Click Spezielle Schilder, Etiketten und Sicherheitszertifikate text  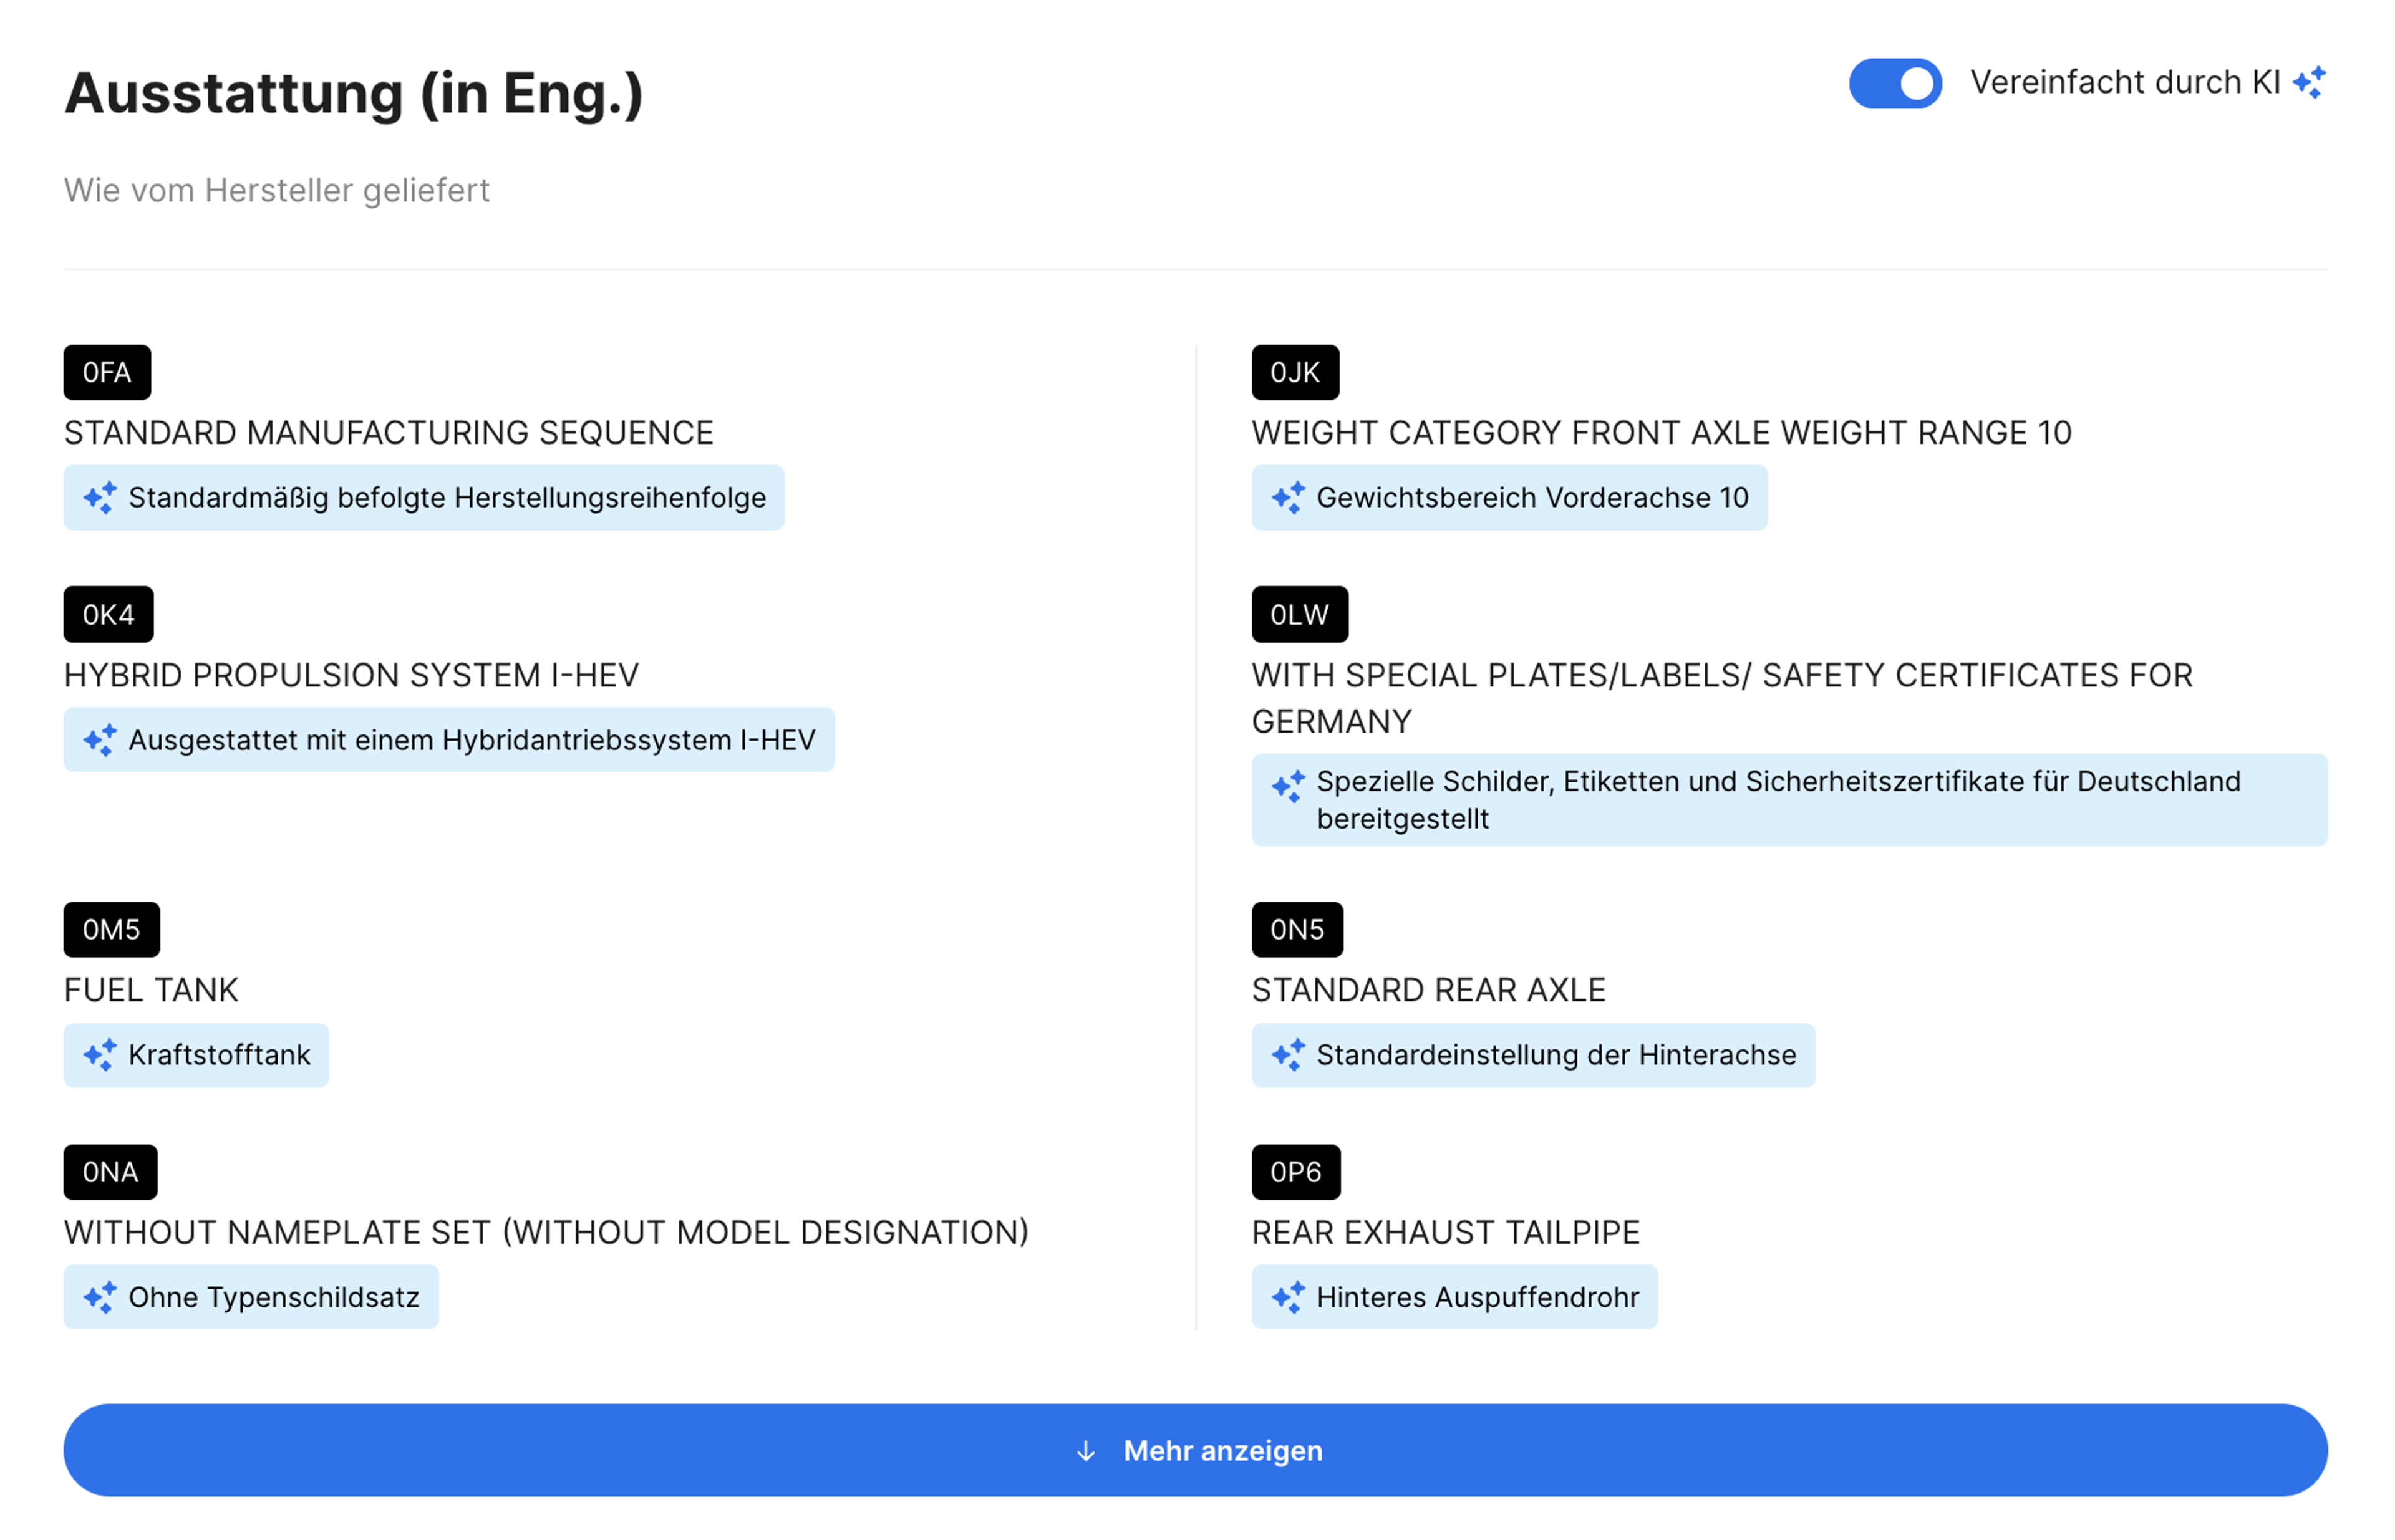coord(1779,800)
